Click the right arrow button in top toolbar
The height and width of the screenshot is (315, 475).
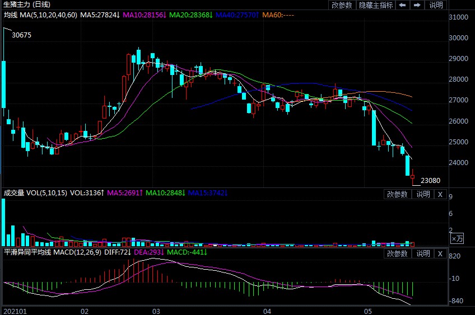(417, 5)
